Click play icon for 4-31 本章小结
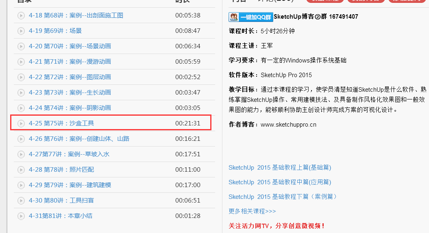This screenshot has height=233, width=429. coord(21,216)
